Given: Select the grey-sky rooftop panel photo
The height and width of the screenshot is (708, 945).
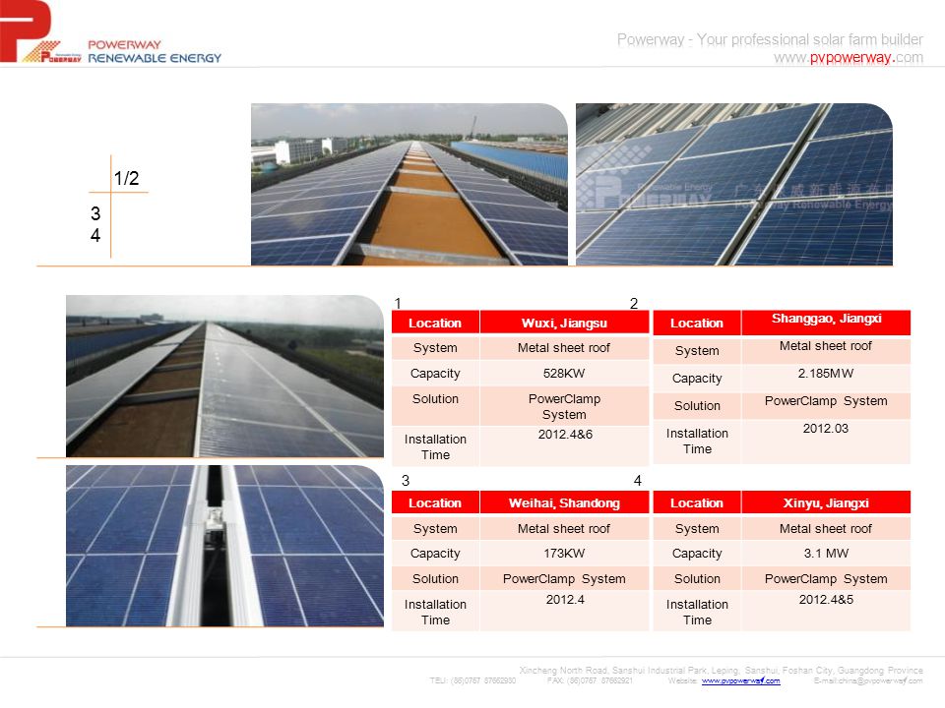Looking at the screenshot, I should pyautogui.click(x=224, y=376).
